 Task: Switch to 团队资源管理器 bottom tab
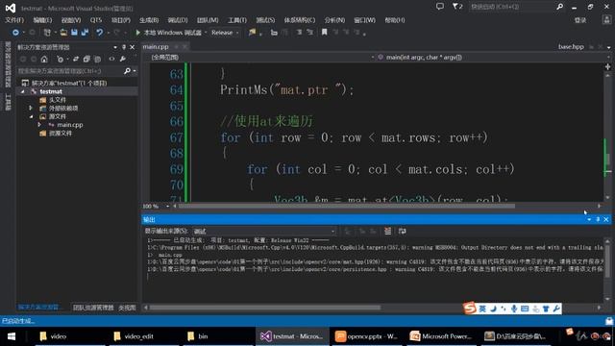(93, 308)
